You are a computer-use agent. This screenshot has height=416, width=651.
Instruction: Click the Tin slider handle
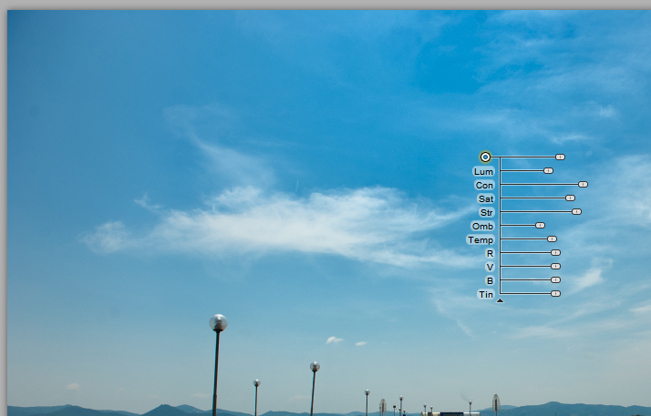click(555, 294)
